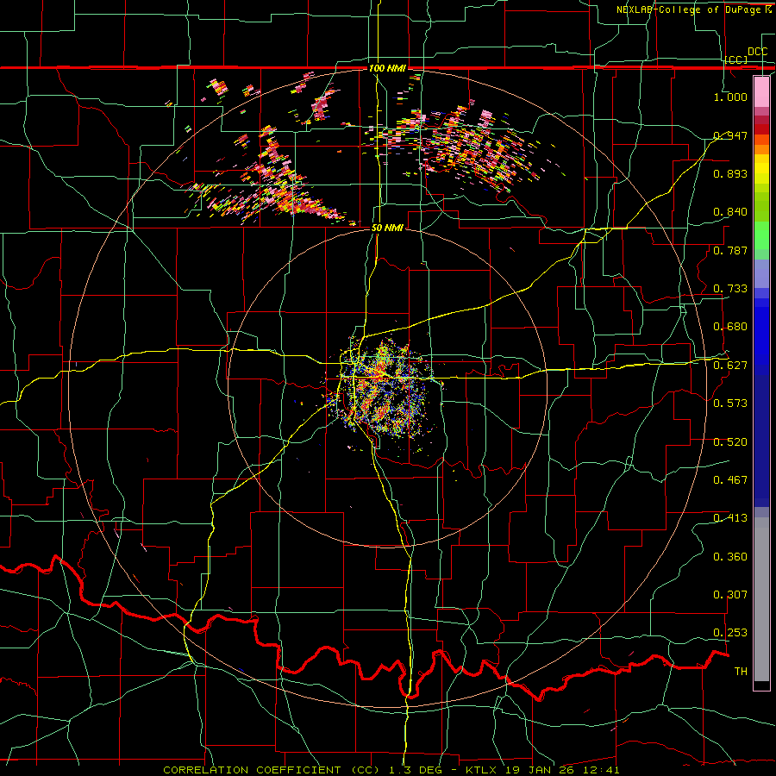Click the DCC label above the color bar
The image size is (776, 776).
pos(757,52)
